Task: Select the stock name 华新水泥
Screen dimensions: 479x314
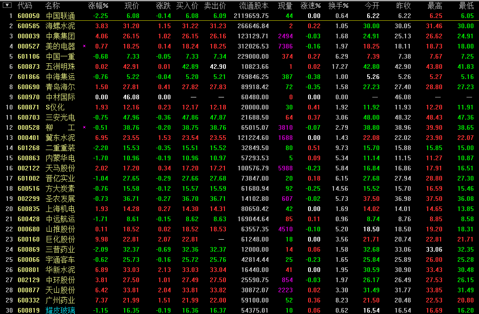Action: coord(60,270)
